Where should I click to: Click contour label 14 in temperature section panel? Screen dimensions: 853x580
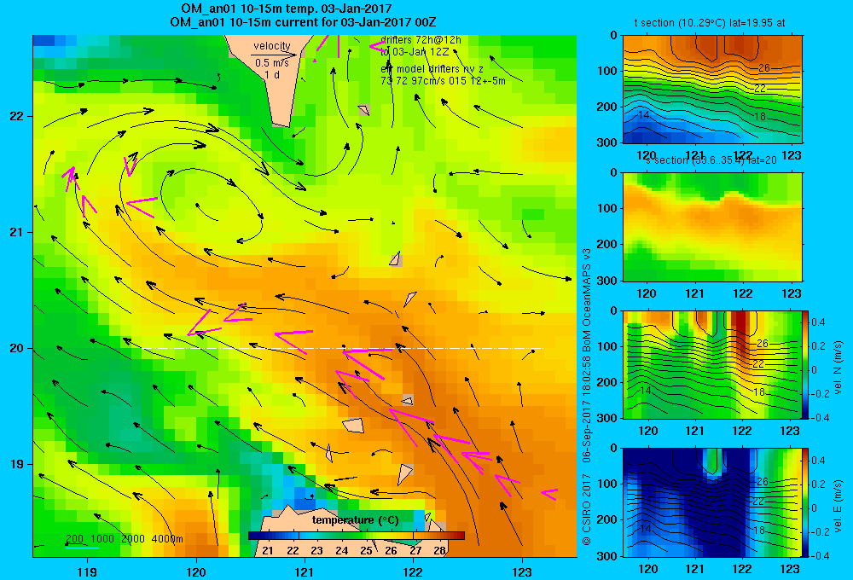tap(644, 115)
